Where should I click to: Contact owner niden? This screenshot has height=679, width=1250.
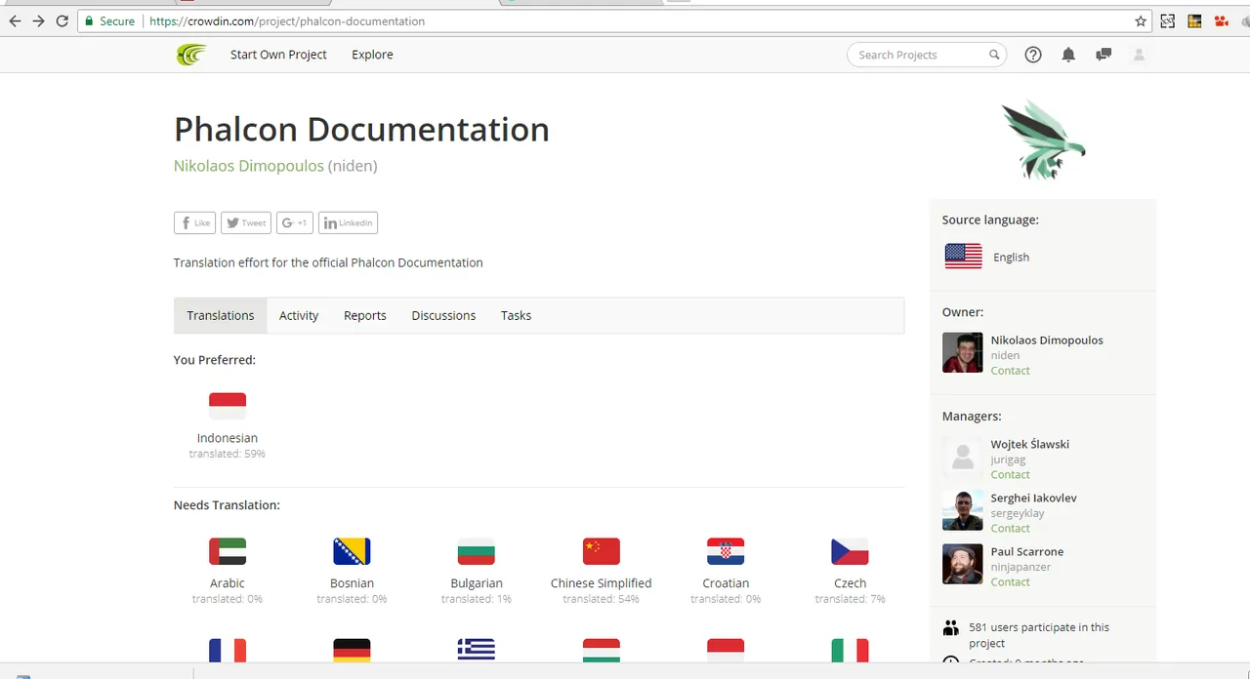1010,371
